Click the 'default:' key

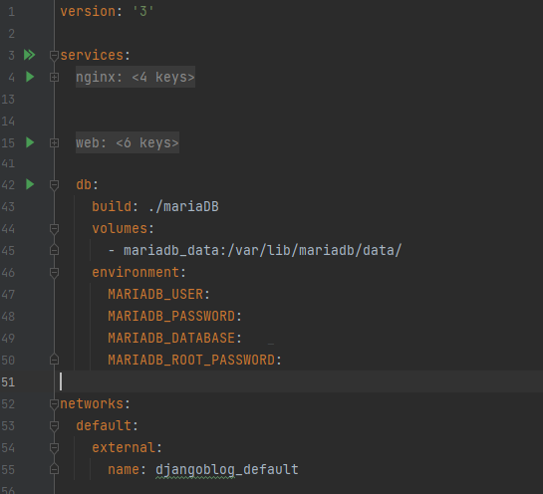tap(107, 425)
